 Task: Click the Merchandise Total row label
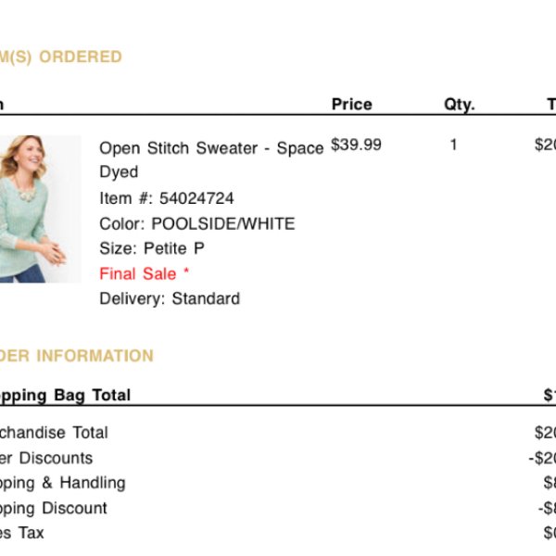pos(54,433)
